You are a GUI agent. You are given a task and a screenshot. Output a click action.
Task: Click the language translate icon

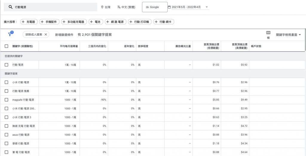(119, 7)
